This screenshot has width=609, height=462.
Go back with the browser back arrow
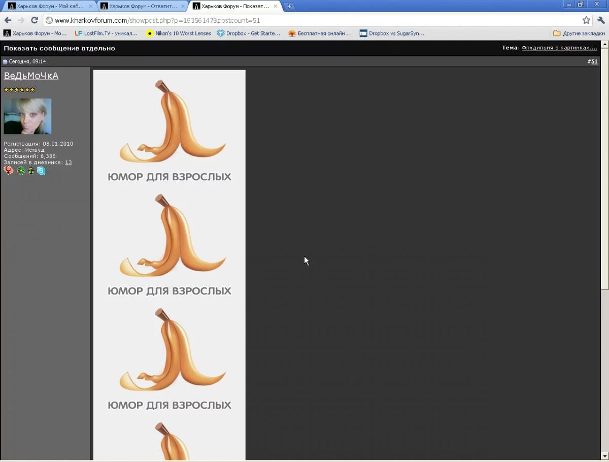click(x=8, y=20)
